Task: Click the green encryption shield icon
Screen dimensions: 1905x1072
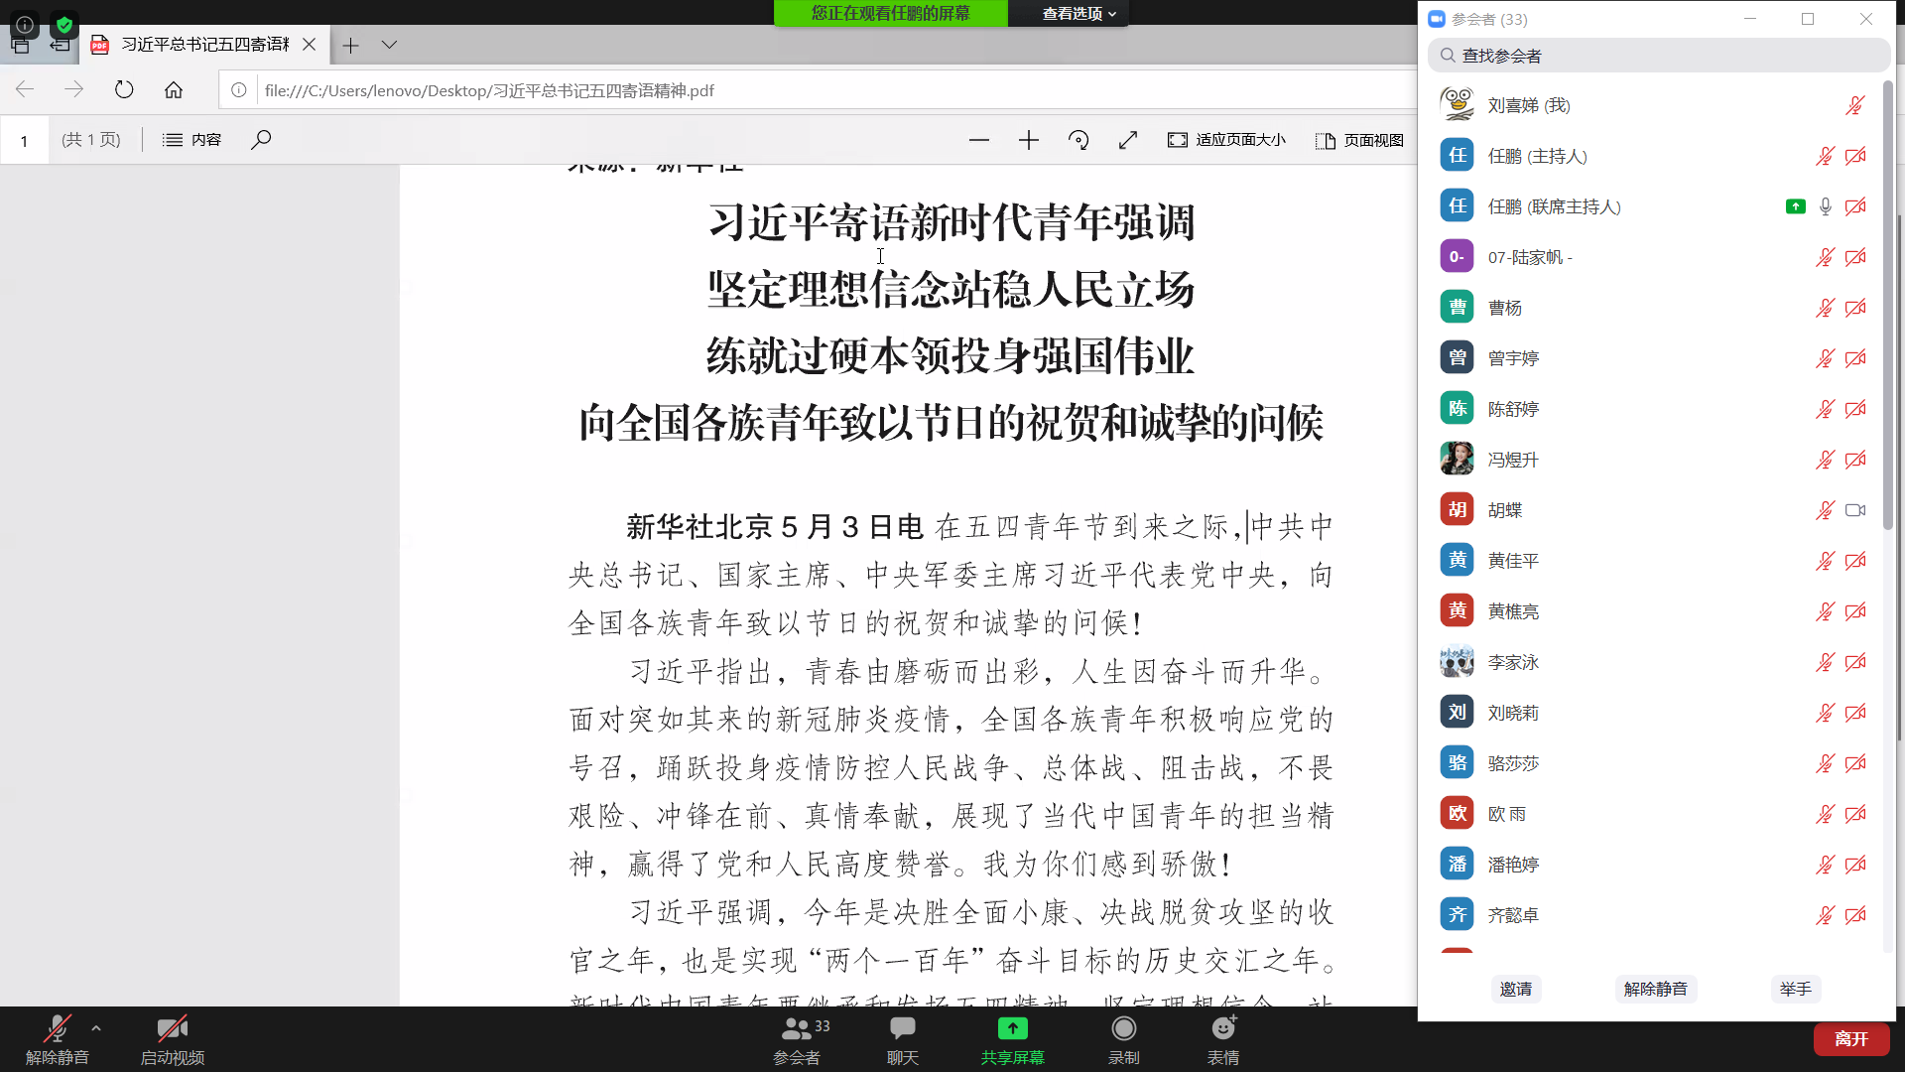Action: (x=64, y=24)
